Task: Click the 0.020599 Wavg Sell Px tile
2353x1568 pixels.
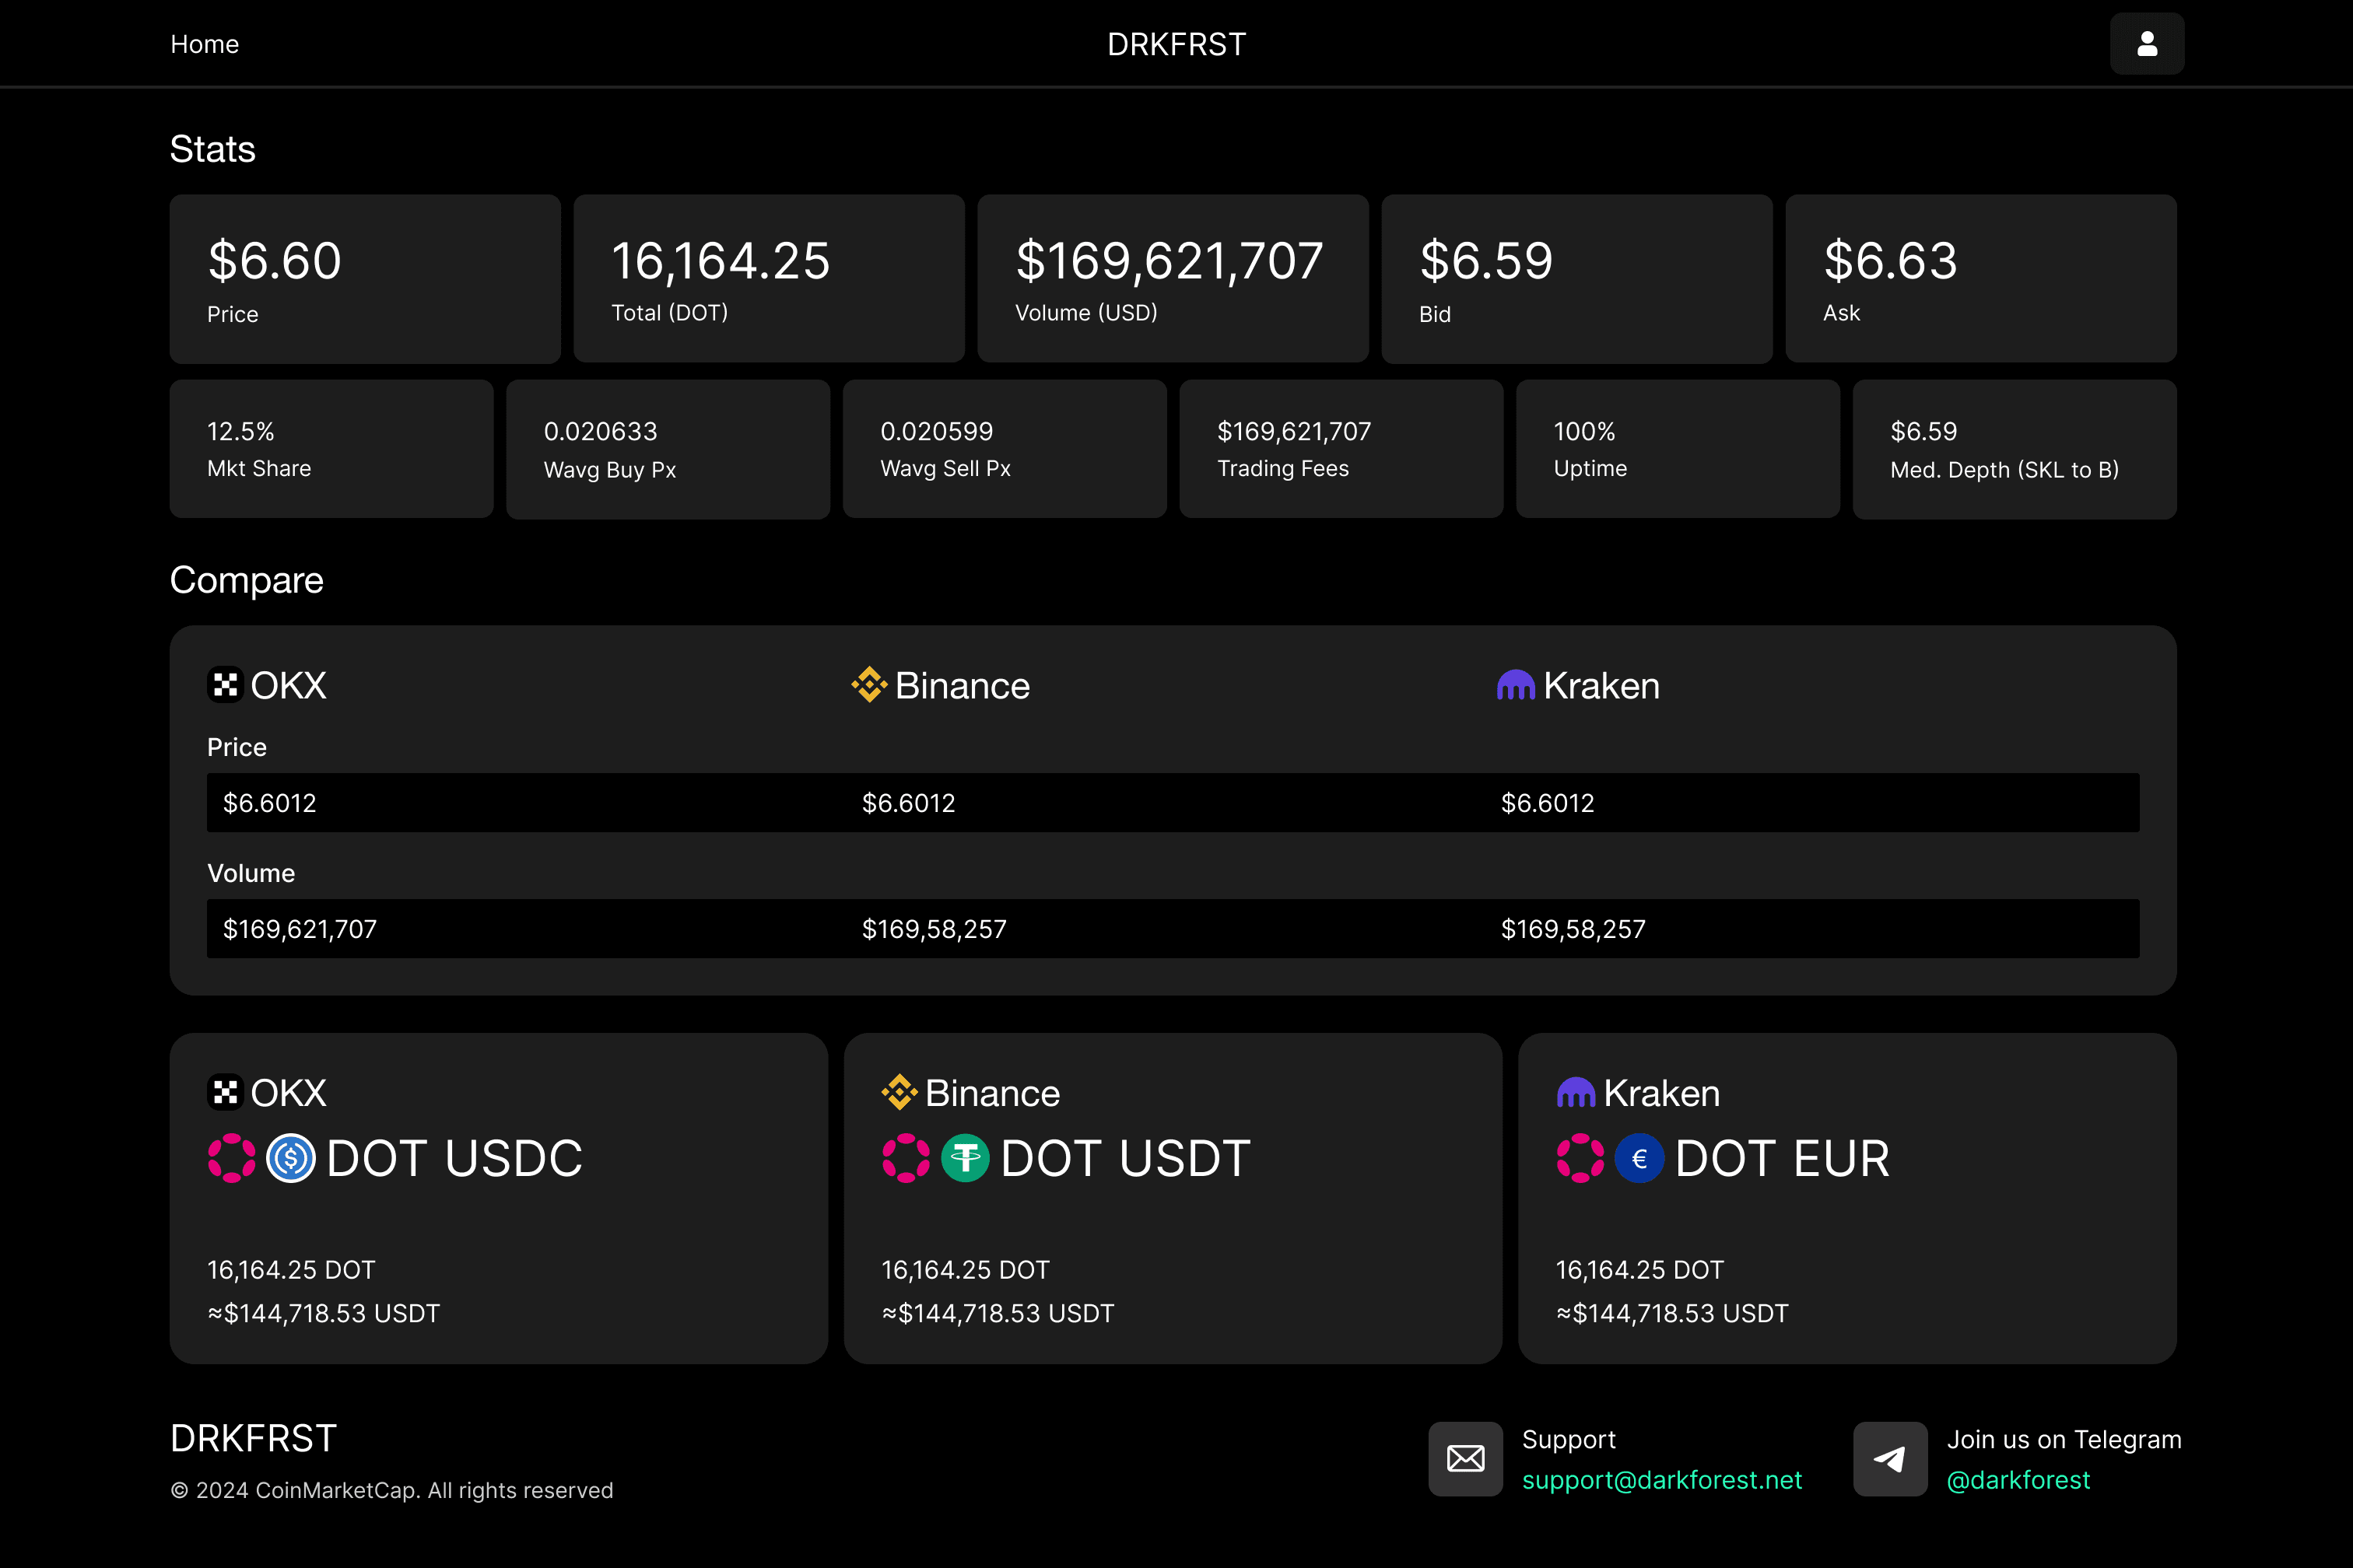Action: click(x=1005, y=449)
